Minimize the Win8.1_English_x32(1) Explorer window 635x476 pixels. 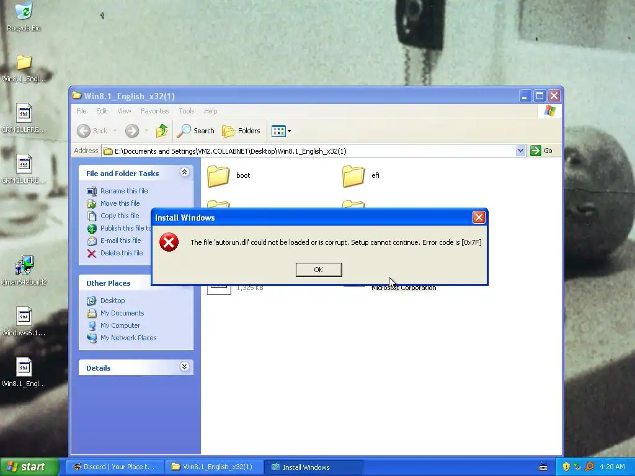[x=525, y=96]
